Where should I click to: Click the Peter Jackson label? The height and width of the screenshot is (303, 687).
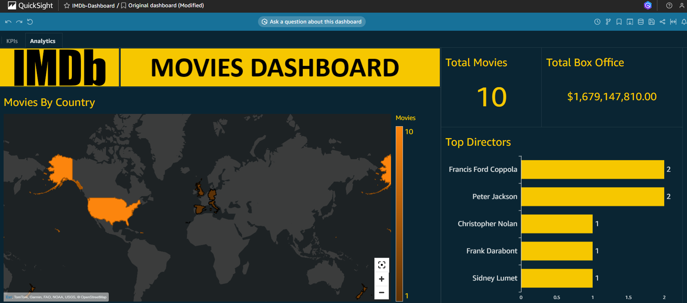click(495, 196)
